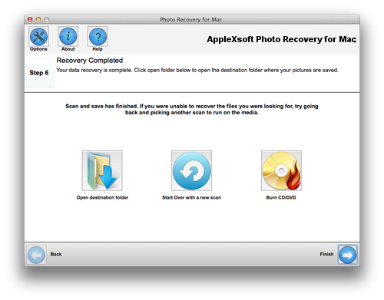Open destination folder icon
384x300 pixels.
tap(102, 170)
